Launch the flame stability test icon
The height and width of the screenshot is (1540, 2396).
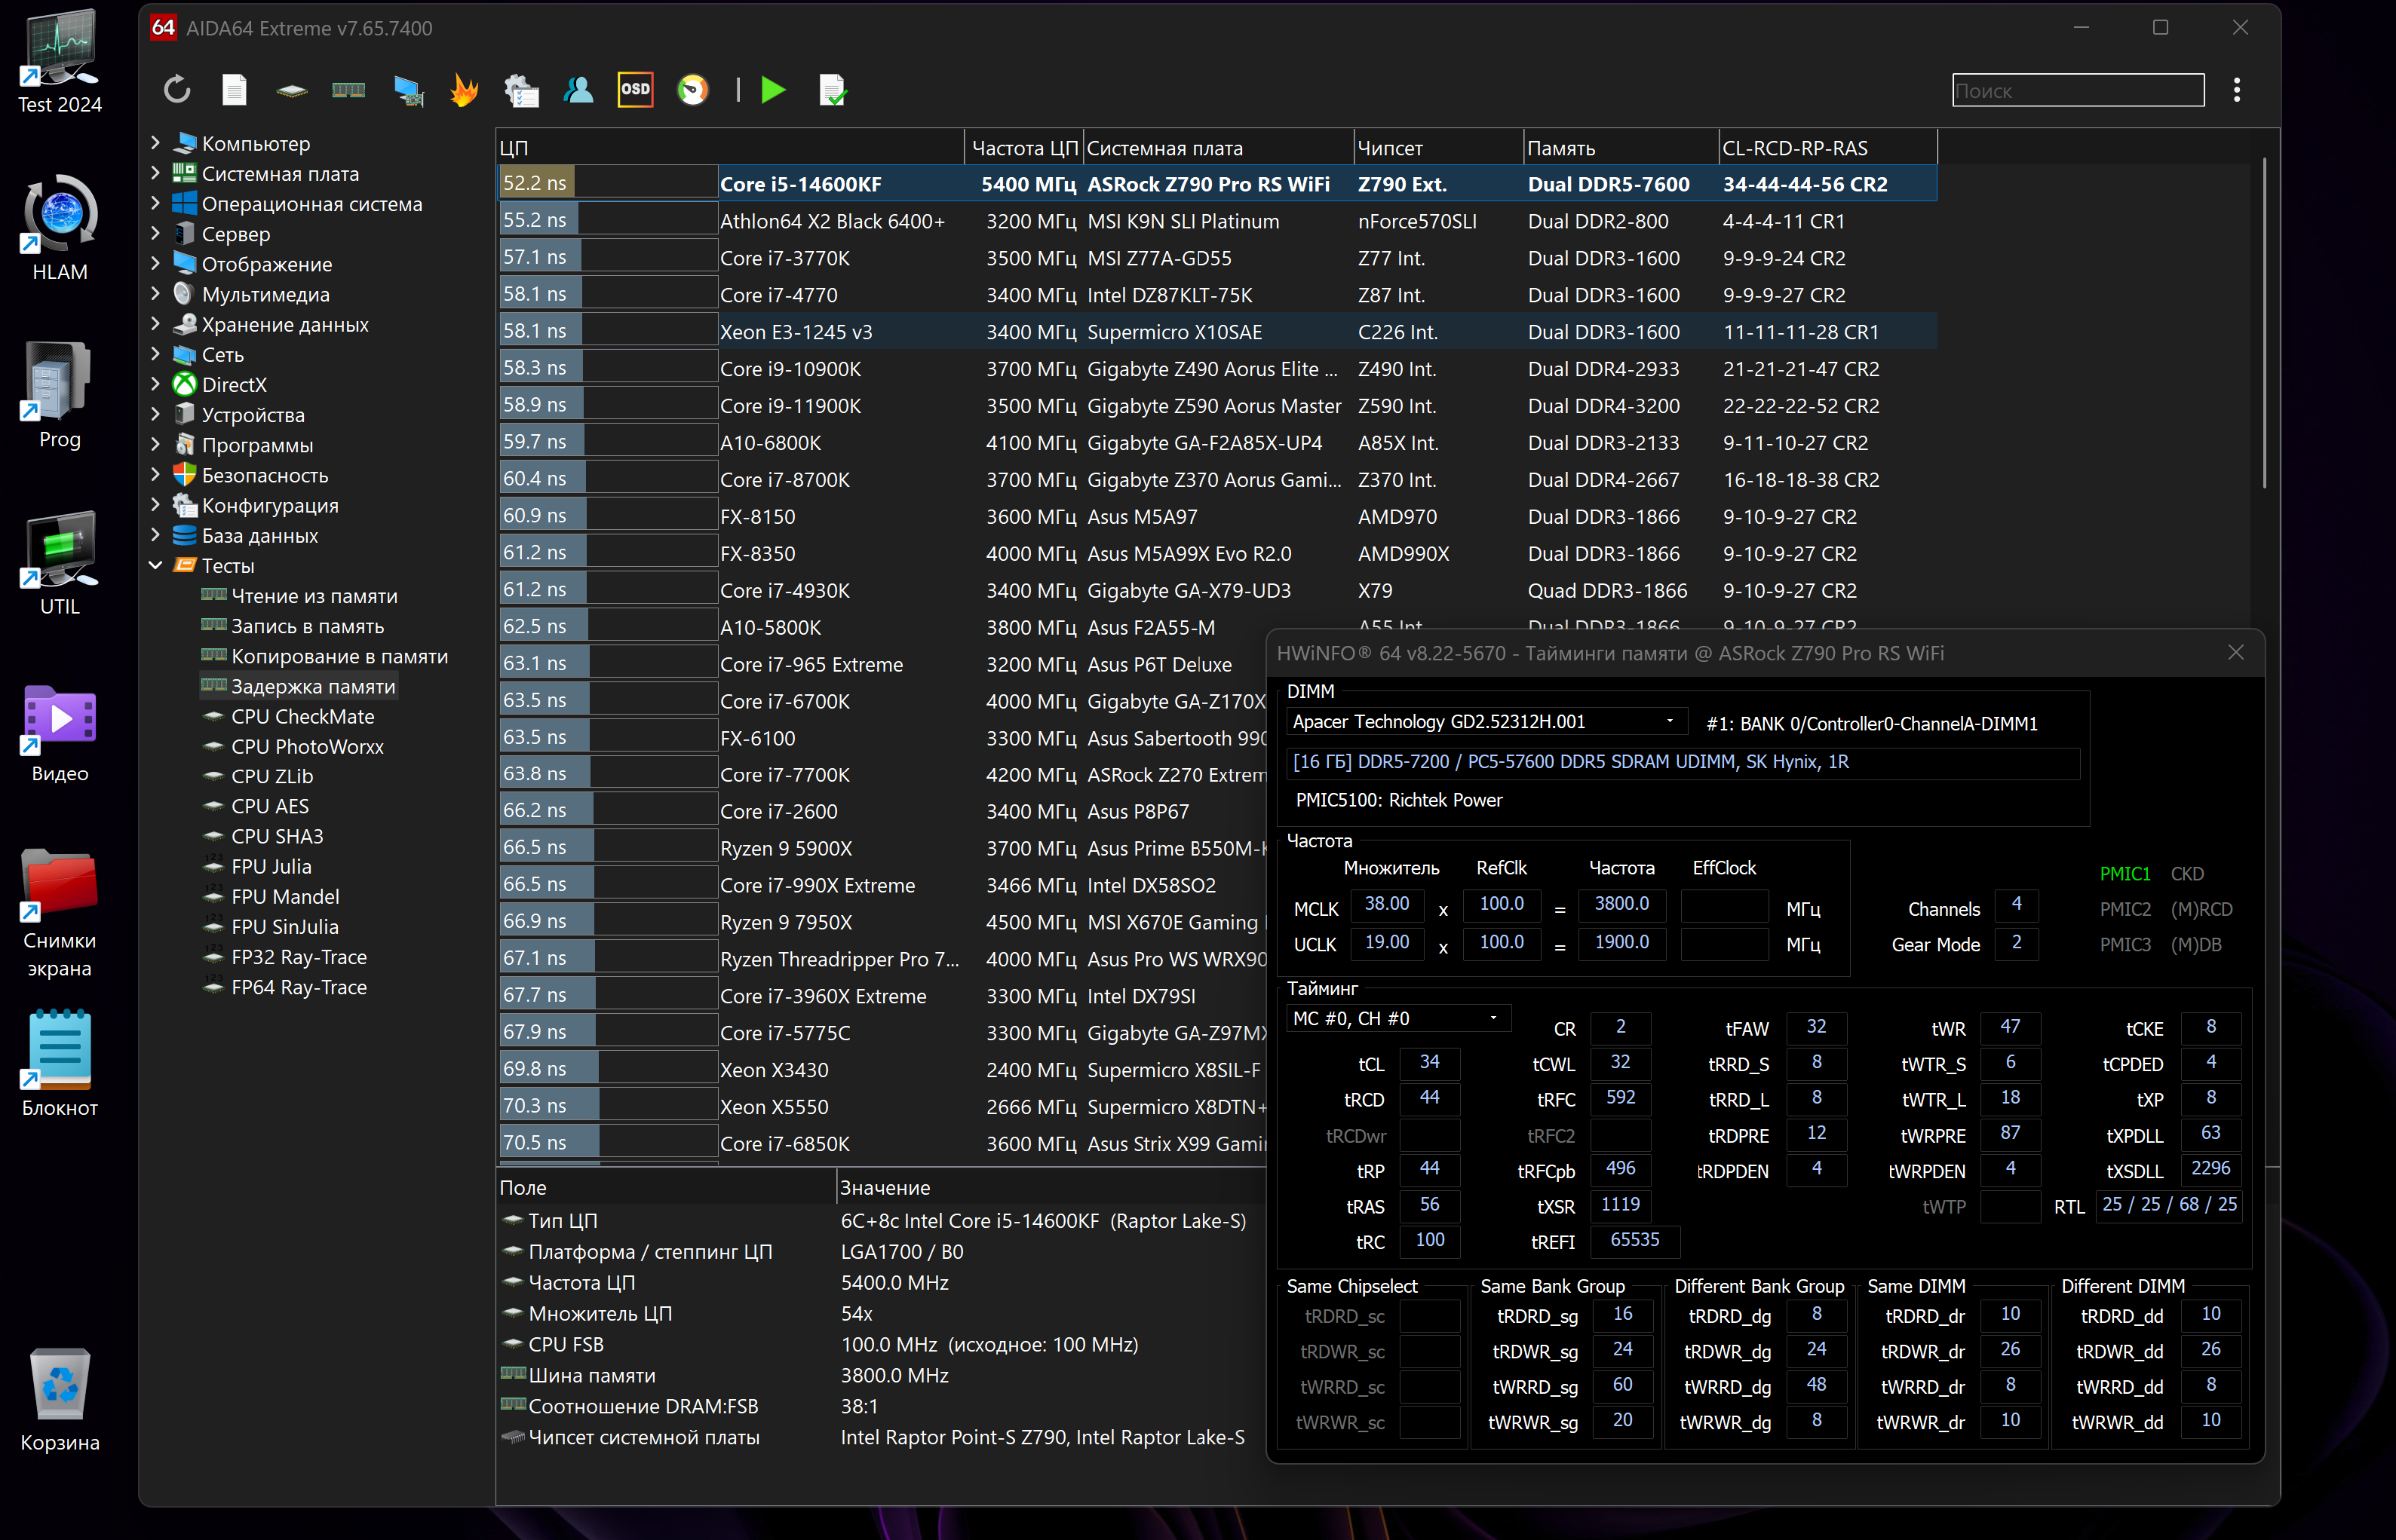click(x=463, y=90)
